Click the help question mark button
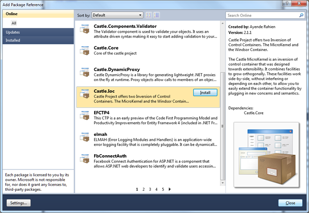 click(x=287, y=3)
